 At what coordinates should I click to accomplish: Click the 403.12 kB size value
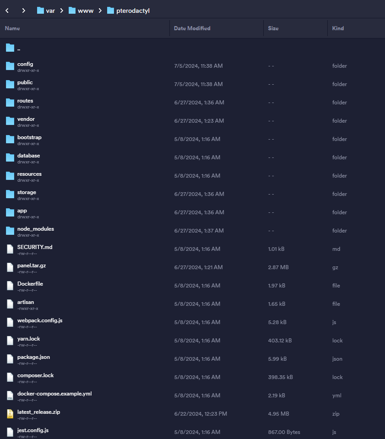coord(280,341)
